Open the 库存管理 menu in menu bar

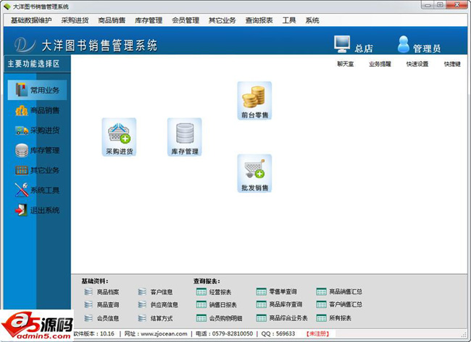coord(149,20)
